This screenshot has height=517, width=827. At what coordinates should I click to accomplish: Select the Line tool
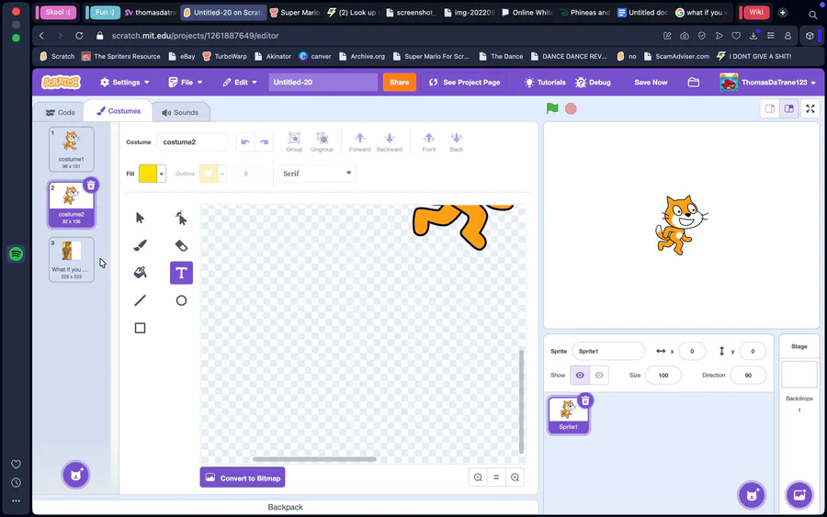pos(140,300)
